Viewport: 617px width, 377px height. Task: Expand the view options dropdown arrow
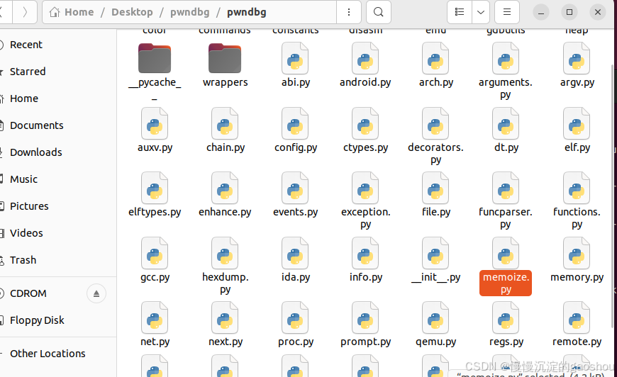click(x=480, y=12)
